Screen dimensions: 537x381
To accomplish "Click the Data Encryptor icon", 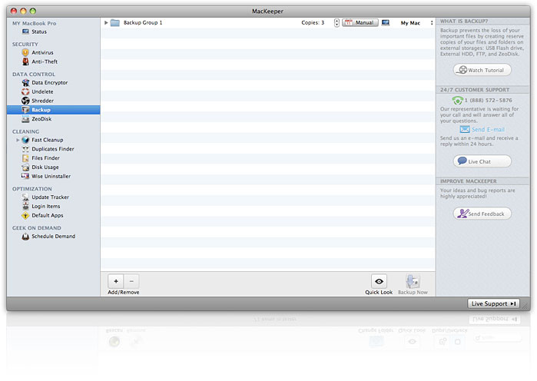I will pos(25,82).
